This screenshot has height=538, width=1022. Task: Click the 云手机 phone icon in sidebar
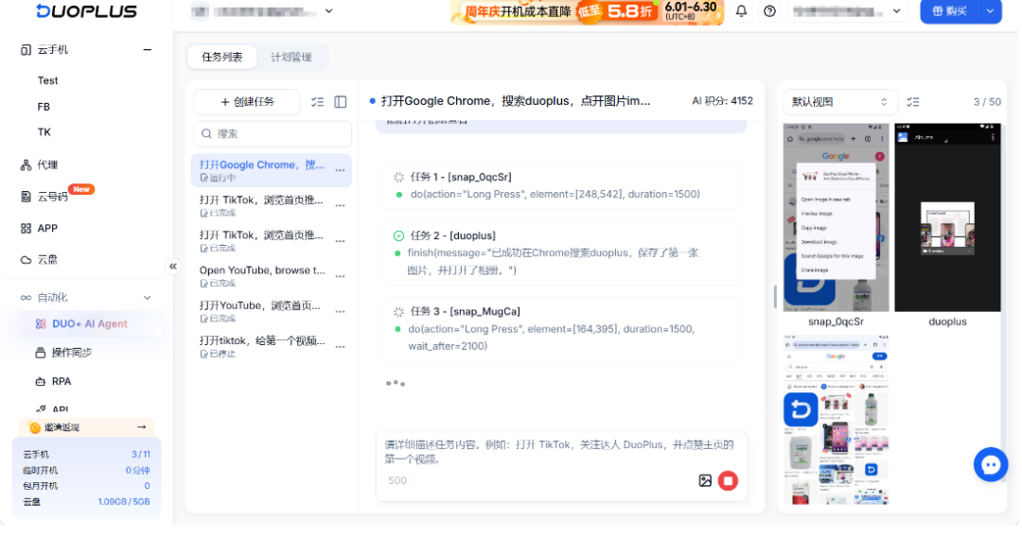(x=26, y=49)
